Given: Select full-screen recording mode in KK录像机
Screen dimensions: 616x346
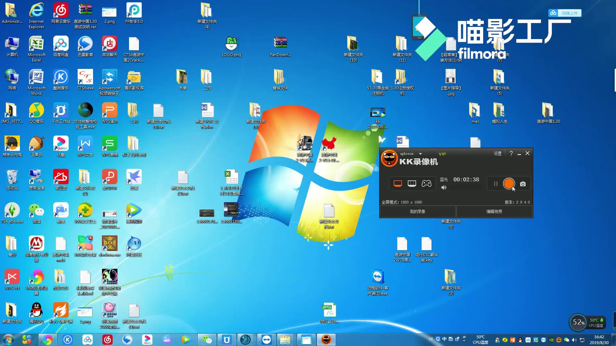Looking at the screenshot, I should 398,184.
